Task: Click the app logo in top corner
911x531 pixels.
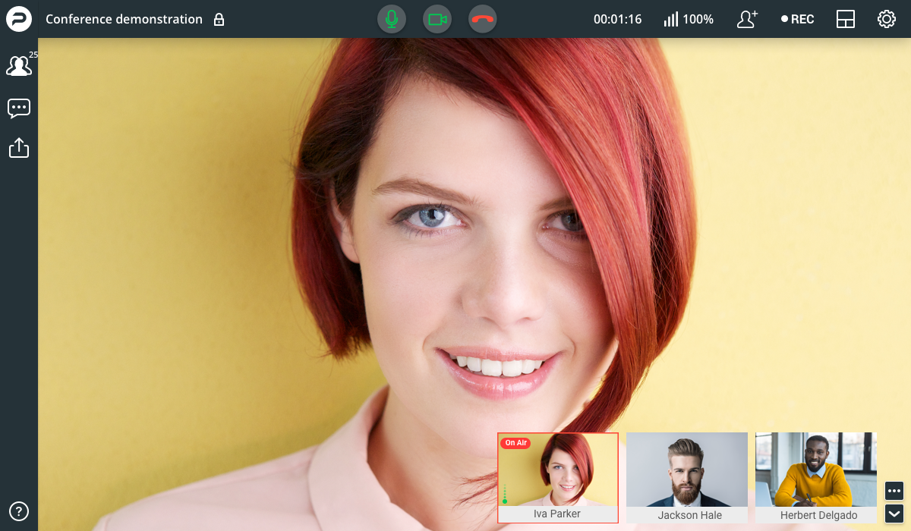Action: click(x=19, y=19)
